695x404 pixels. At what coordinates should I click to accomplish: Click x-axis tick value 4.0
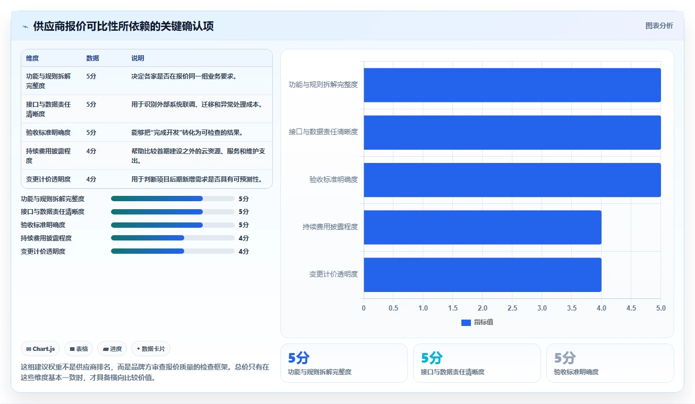click(602, 308)
